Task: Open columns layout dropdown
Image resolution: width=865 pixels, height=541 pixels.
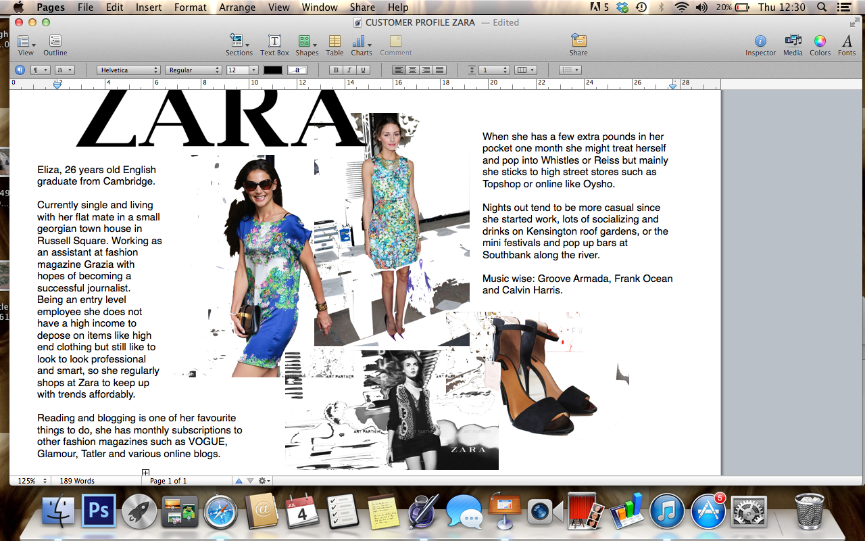Action: (525, 70)
